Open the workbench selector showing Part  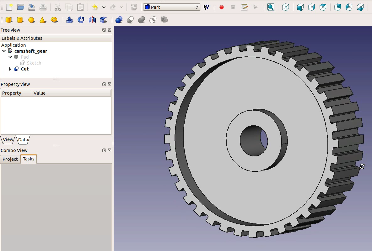pyautogui.click(x=171, y=6)
